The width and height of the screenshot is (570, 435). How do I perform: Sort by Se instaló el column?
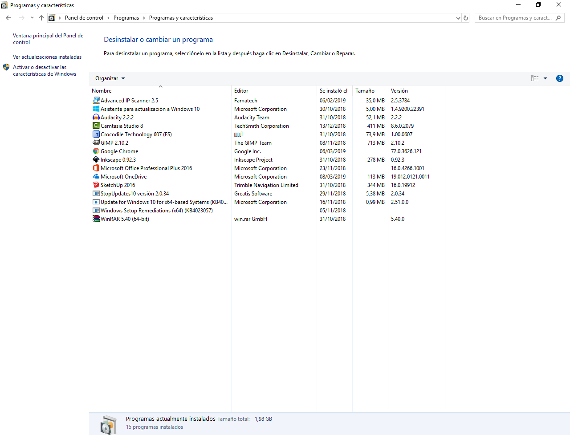(x=334, y=91)
